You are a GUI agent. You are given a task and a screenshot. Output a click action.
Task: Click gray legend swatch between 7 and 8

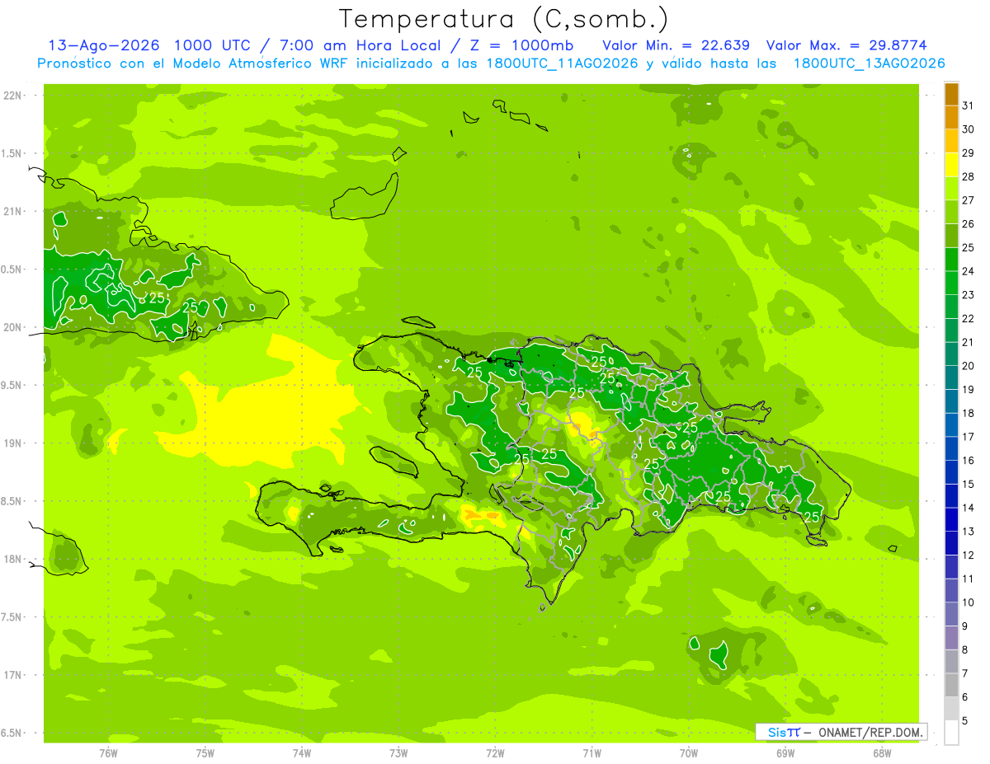[951, 661]
